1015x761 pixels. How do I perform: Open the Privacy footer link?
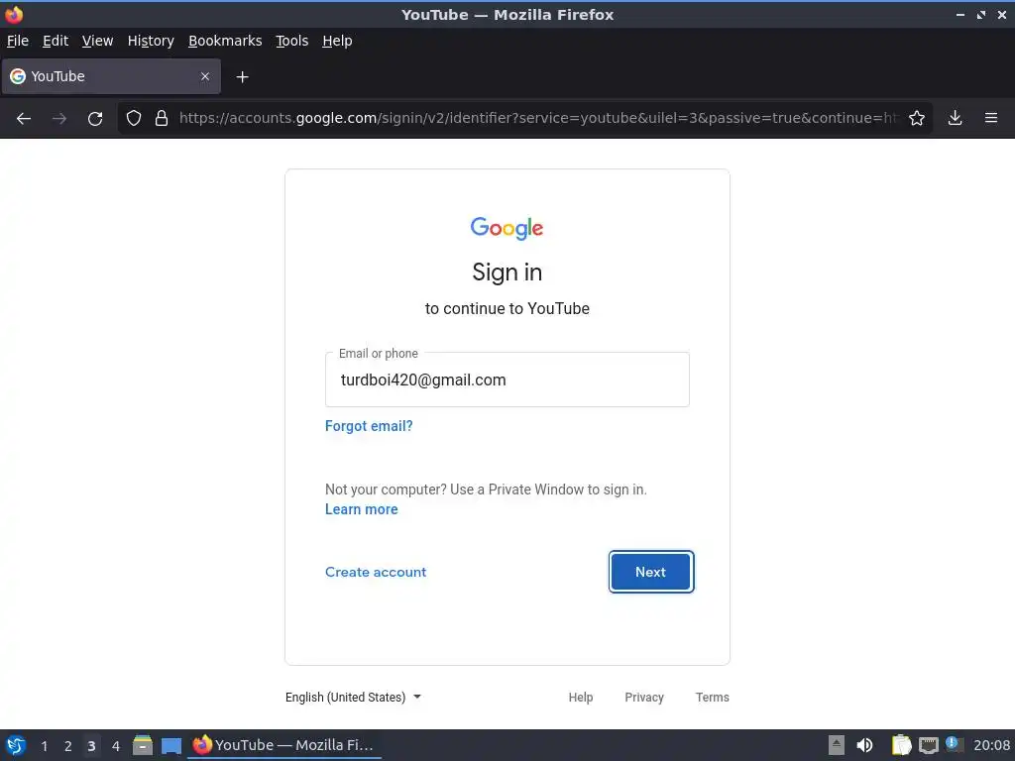click(644, 697)
